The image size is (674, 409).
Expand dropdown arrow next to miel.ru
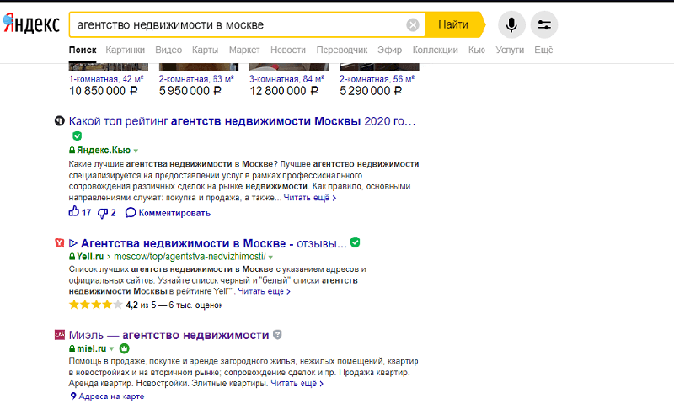(111, 349)
